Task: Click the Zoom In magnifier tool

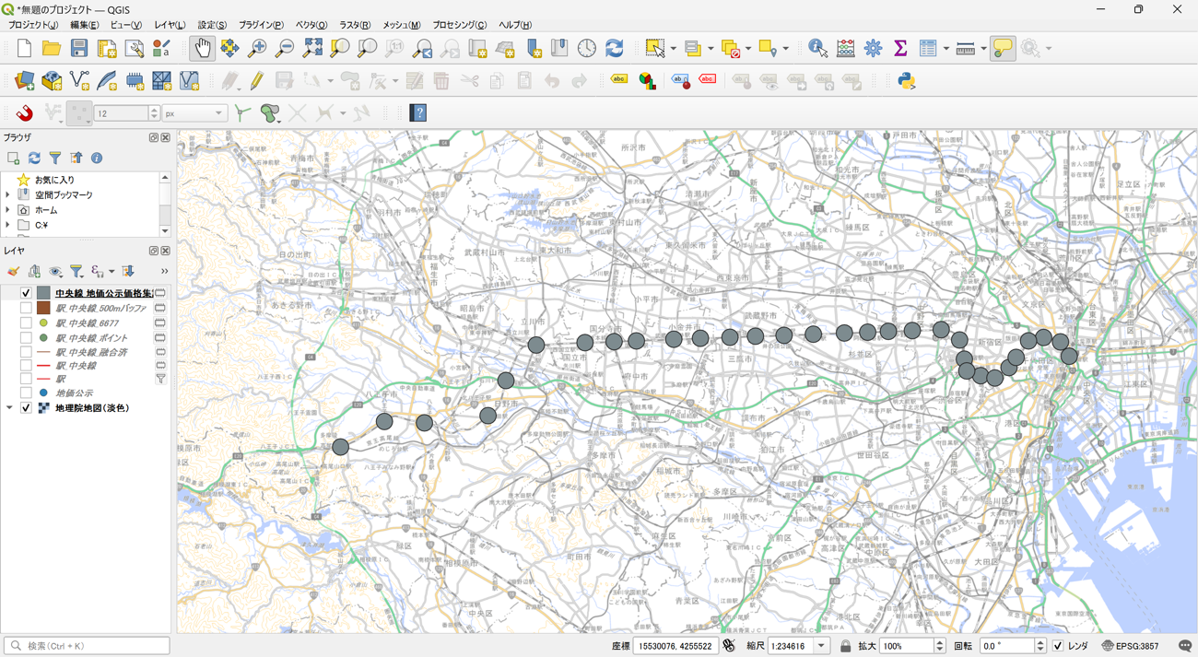Action: 257,48
